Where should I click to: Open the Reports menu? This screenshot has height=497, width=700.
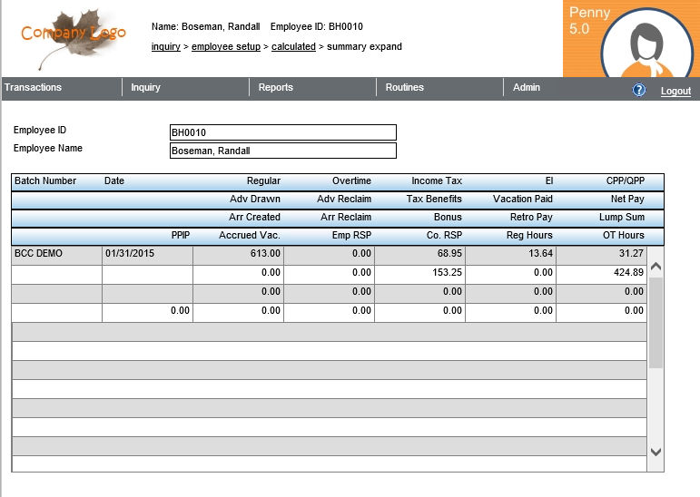pyautogui.click(x=276, y=88)
